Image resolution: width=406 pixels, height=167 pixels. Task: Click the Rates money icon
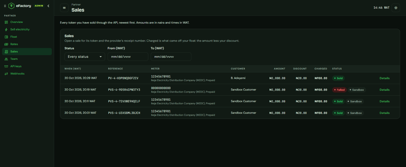click(6, 44)
